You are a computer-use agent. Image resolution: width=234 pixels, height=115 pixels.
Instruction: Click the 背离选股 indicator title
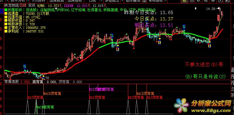tap(12, 82)
